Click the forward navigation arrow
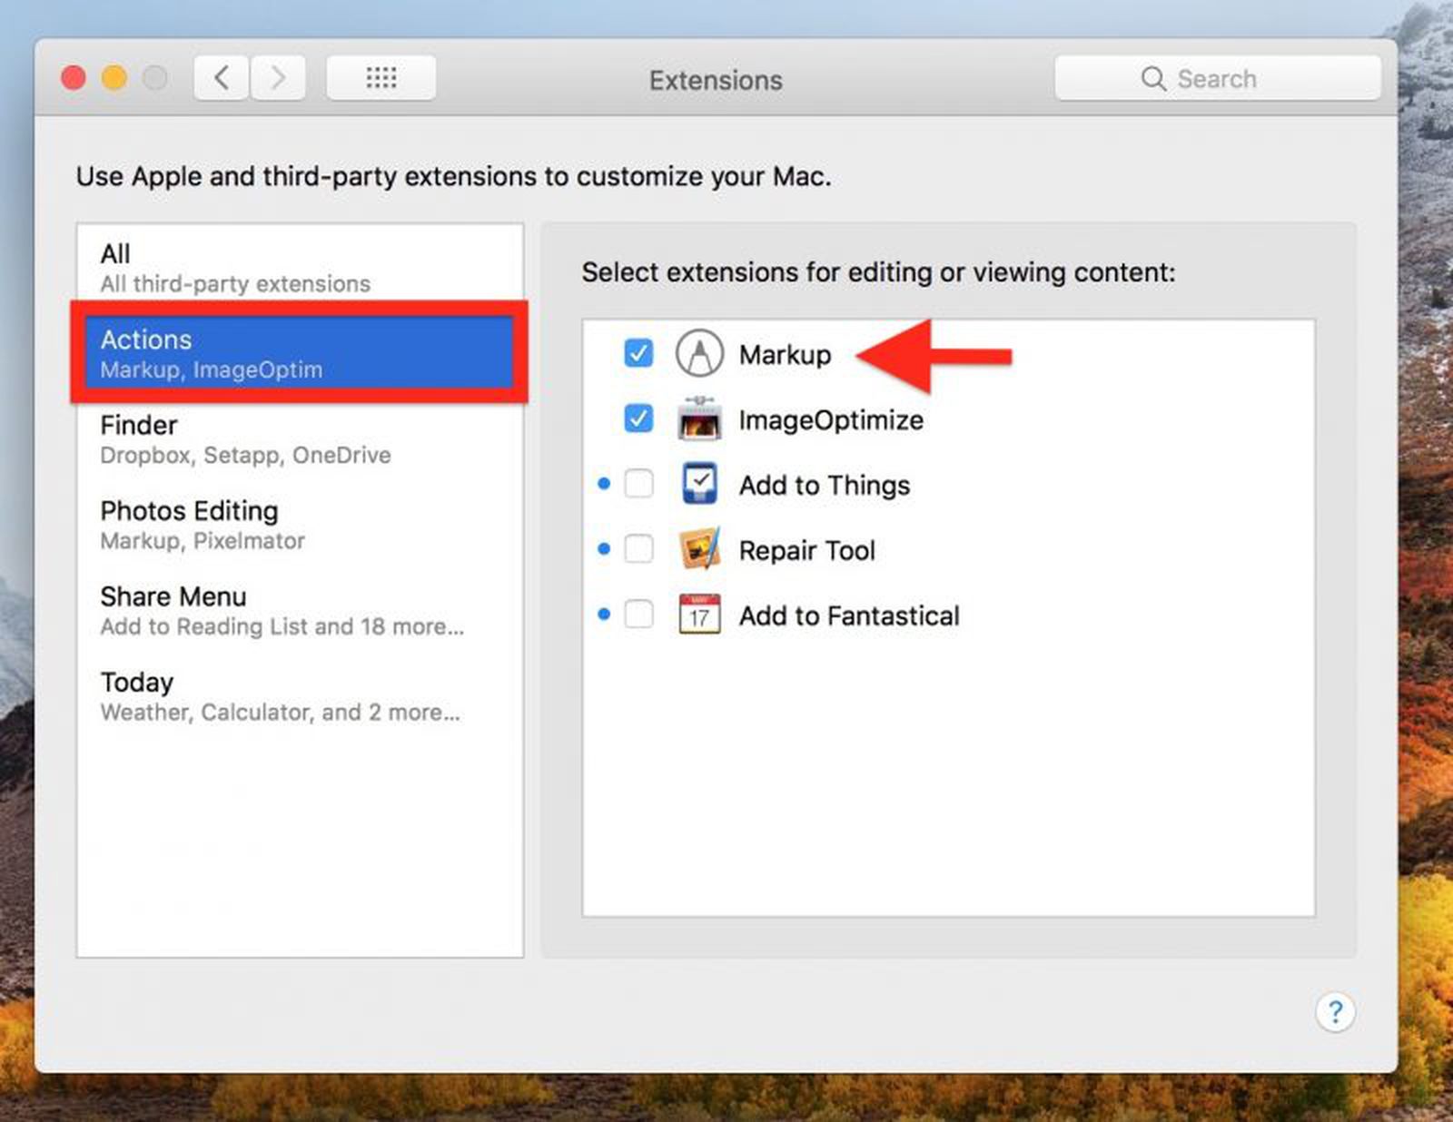1453x1122 pixels. (279, 78)
